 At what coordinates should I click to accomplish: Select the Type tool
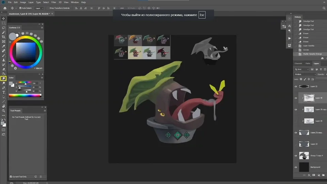3,92
